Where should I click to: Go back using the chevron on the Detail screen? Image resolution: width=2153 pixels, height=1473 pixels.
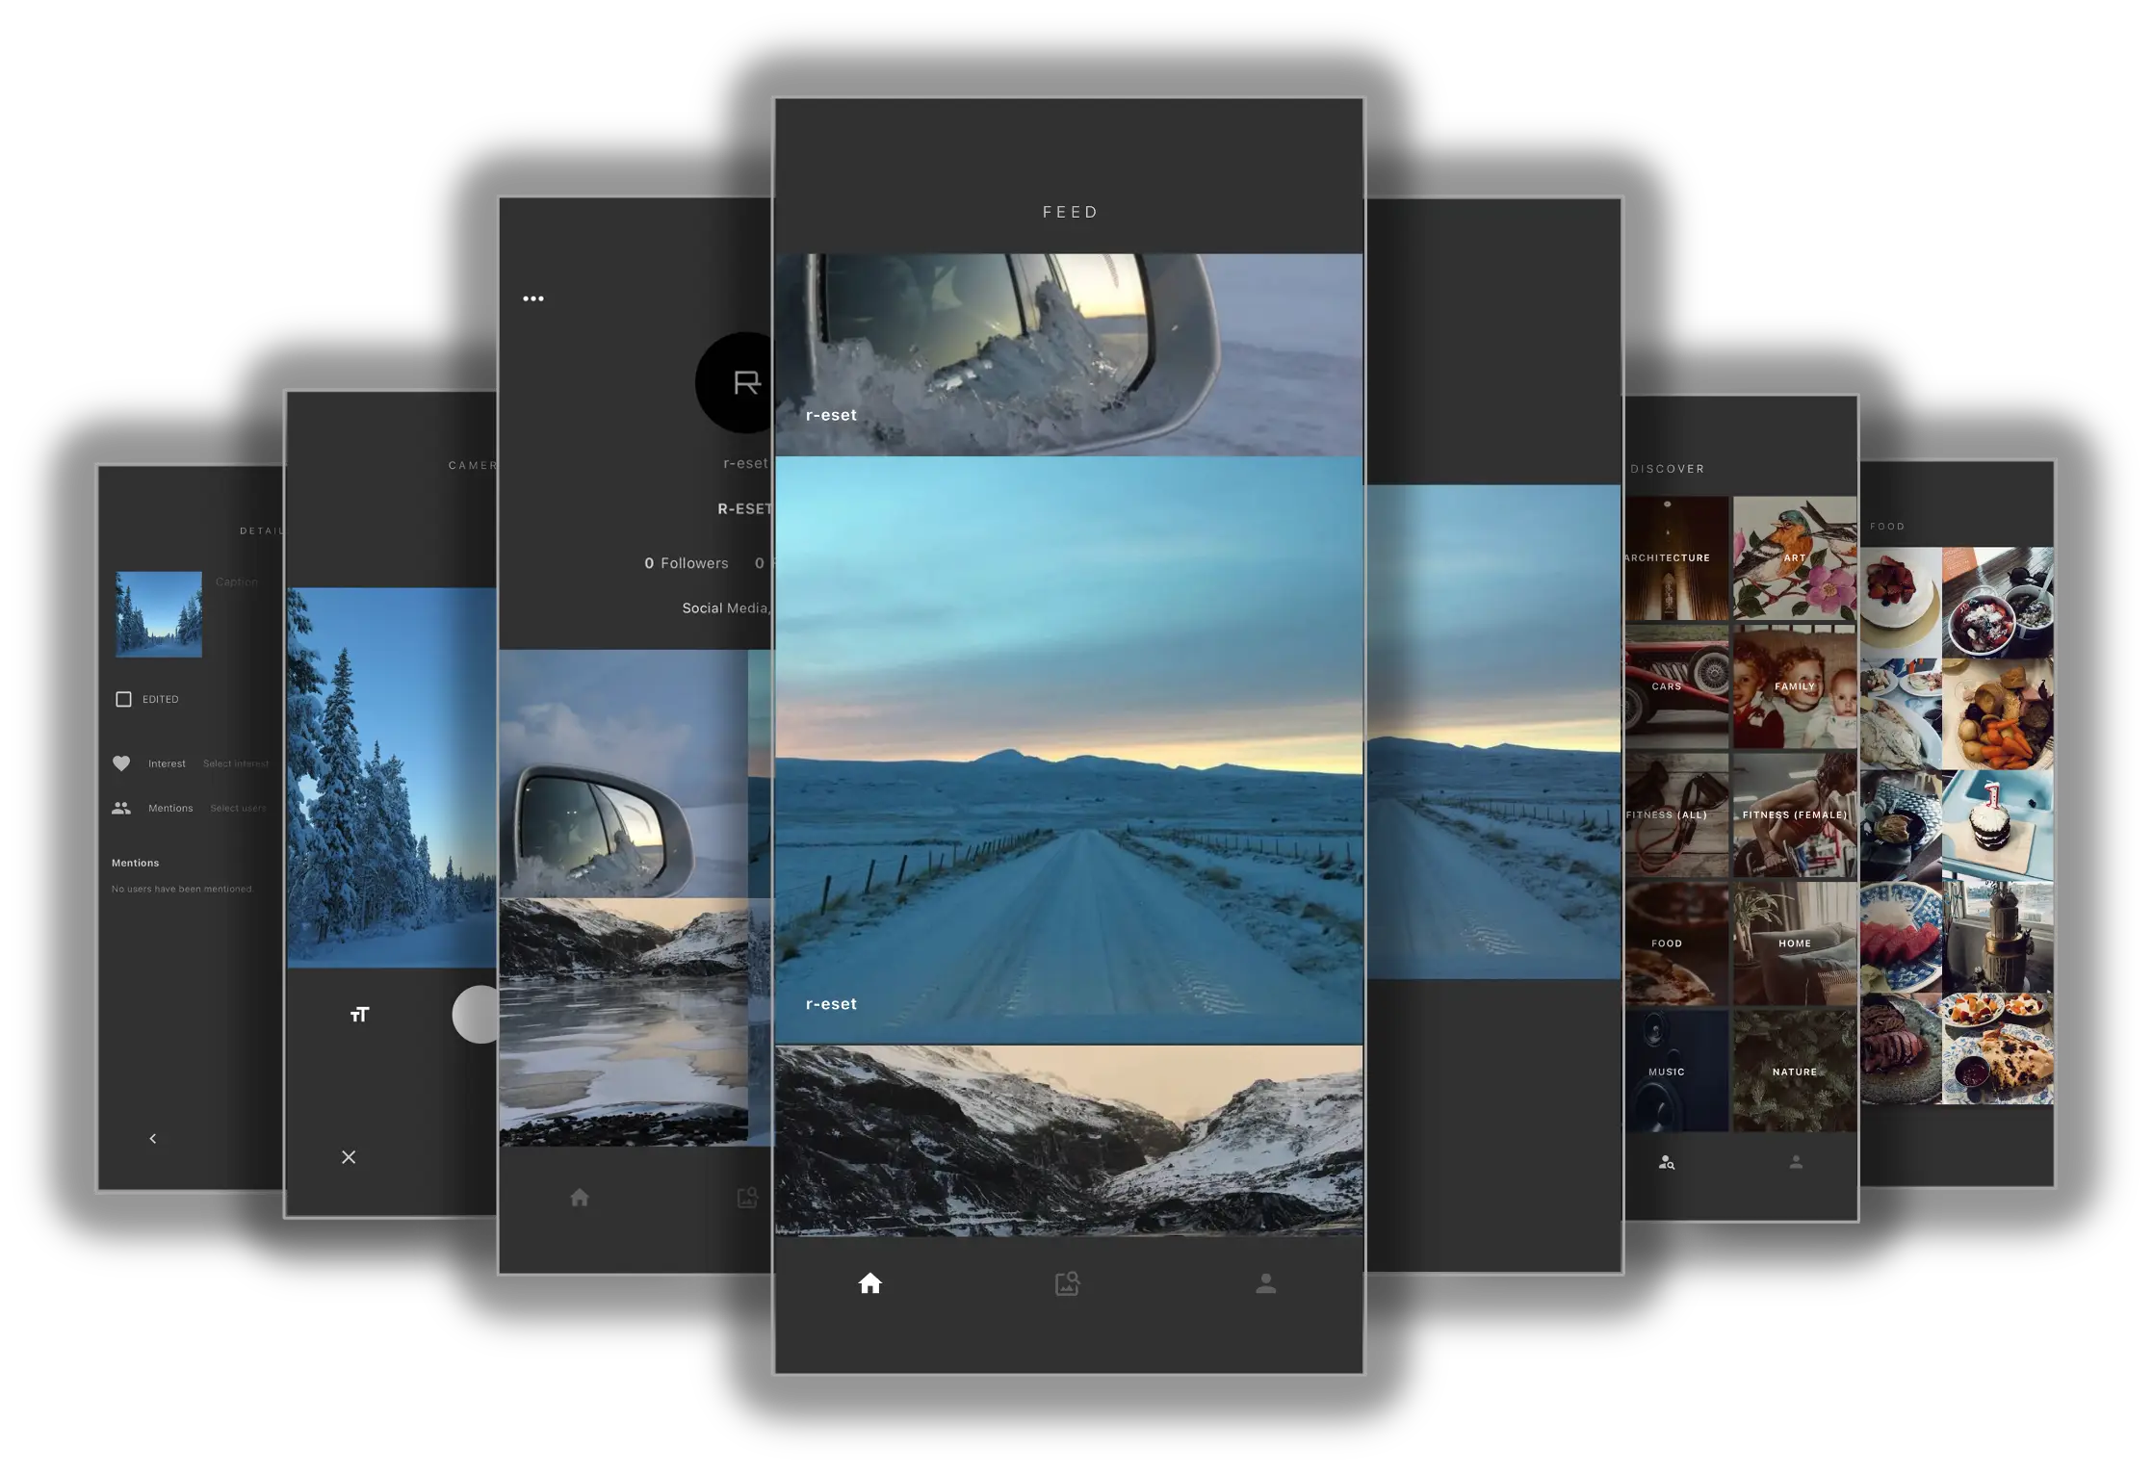click(x=152, y=1139)
